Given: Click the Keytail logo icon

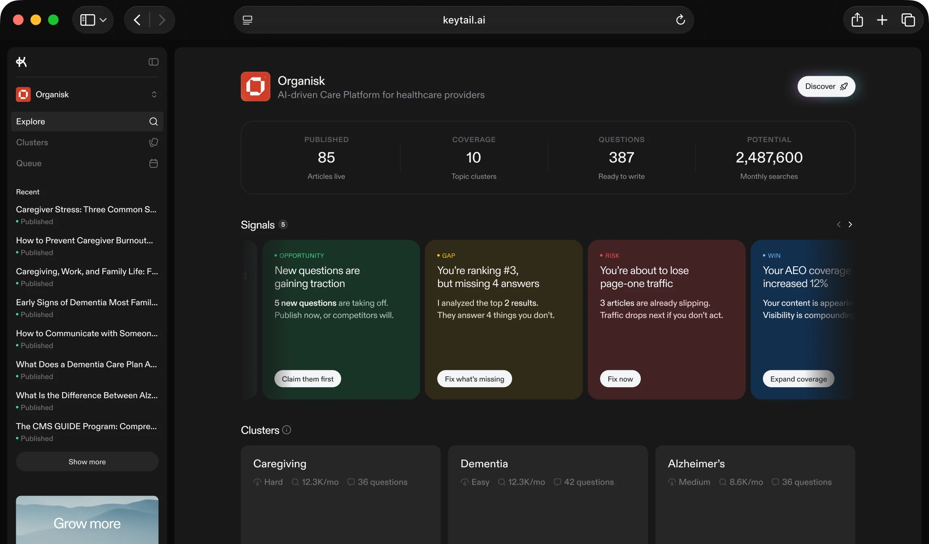Looking at the screenshot, I should pyautogui.click(x=22, y=62).
